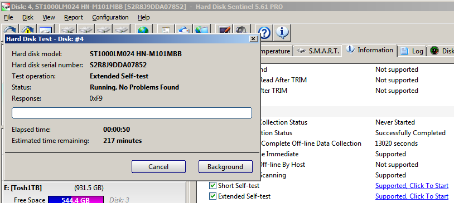This screenshot has height=203, width=454.
Task: Click the elapsed time 00:00:50
Action: 117,130
